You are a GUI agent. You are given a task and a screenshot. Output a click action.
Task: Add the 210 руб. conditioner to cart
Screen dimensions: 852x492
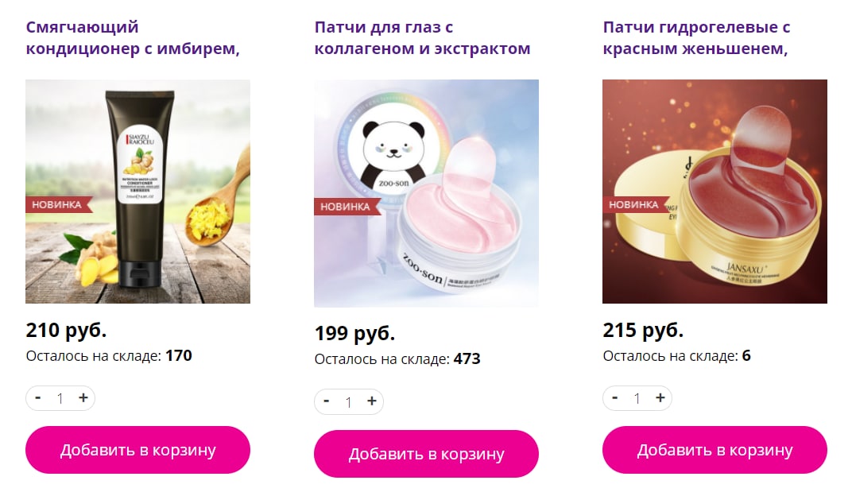point(138,450)
